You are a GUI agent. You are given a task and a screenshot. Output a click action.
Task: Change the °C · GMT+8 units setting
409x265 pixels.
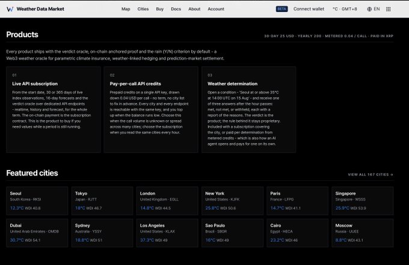345,9
